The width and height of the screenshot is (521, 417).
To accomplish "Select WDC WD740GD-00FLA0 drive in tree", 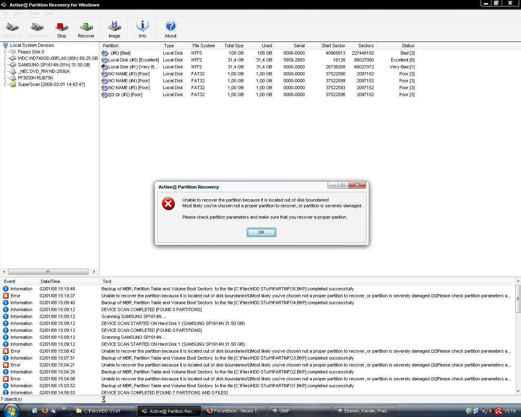I will point(58,58).
